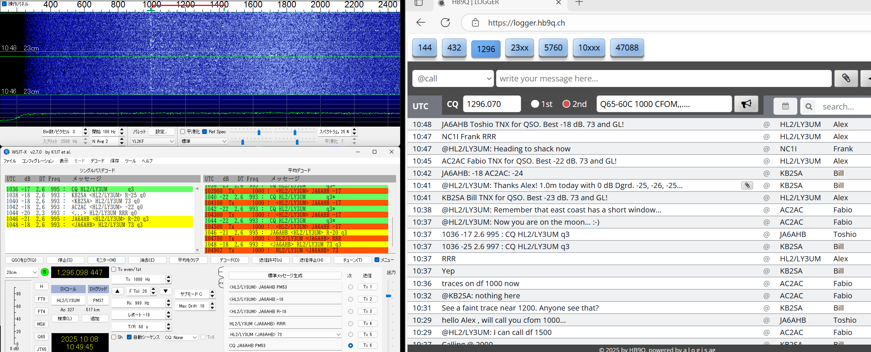The image size is (871, 352).
Task: Click the green S status indicator
Action: point(45,272)
